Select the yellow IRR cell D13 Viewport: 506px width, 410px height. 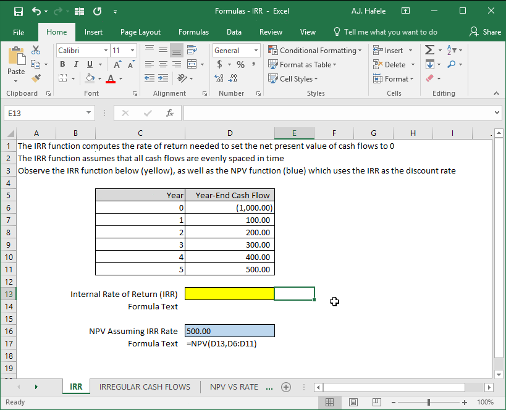pos(229,293)
